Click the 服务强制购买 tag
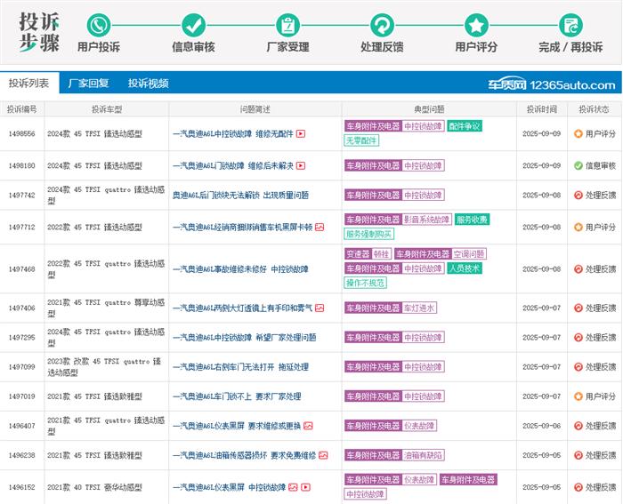This screenshot has height=504, width=623. (369, 234)
